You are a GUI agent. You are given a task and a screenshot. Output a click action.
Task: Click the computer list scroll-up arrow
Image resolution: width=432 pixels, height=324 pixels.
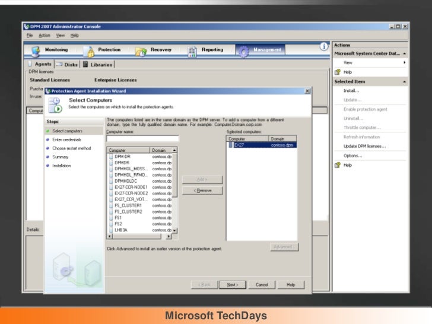pos(174,150)
